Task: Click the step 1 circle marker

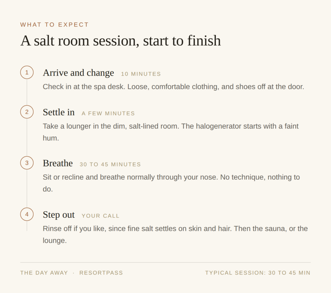Action: click(27, 72)
